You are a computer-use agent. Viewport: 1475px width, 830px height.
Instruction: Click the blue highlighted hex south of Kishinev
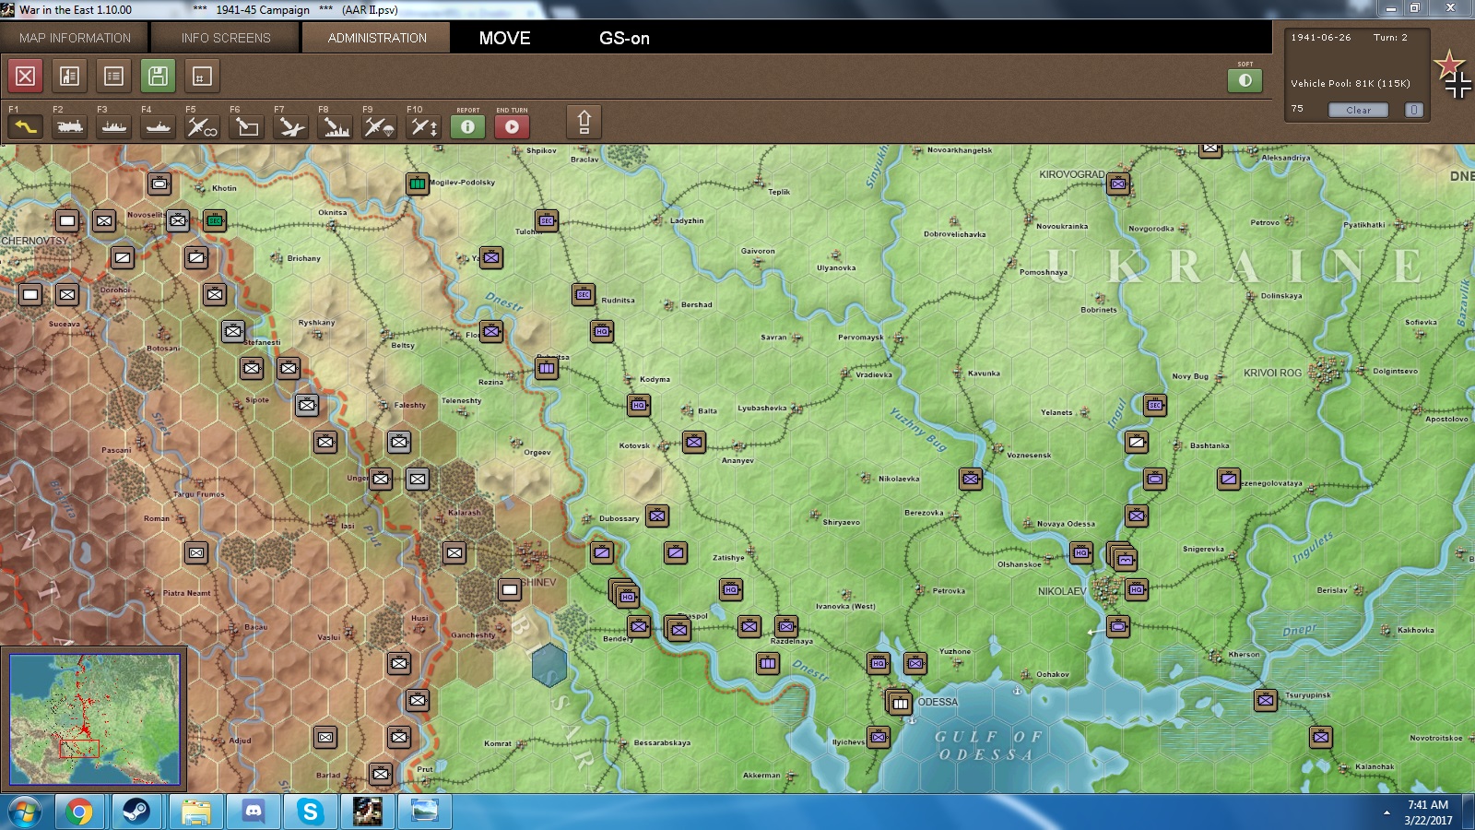[549, 664]
